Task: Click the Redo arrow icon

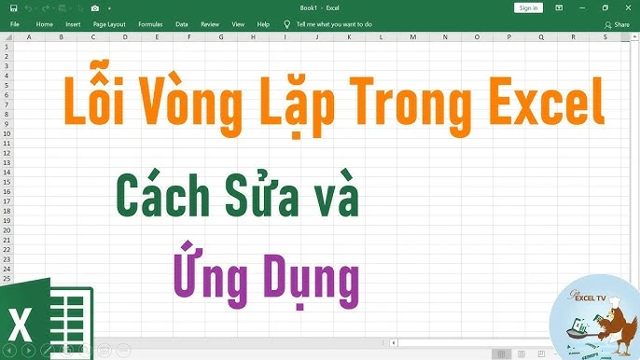Action: [46, 8]
